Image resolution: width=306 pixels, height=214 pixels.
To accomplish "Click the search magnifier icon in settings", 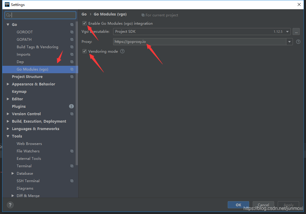I will [8, 15].
